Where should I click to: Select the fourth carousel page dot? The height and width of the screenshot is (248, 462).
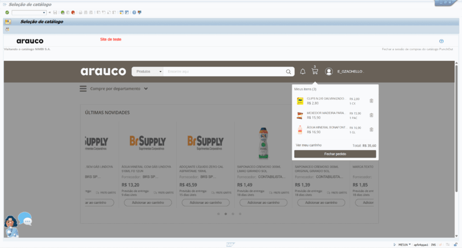240,214
